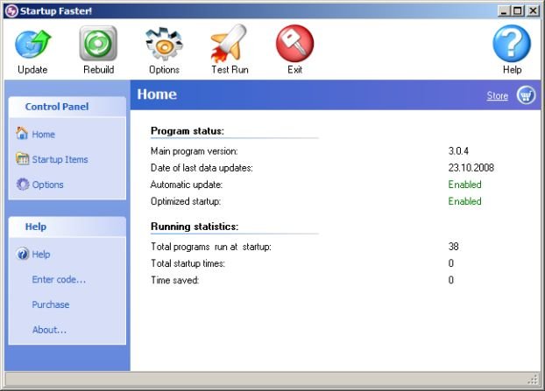
Task: Click the house icon beside Home
Action: coord(22,133)
